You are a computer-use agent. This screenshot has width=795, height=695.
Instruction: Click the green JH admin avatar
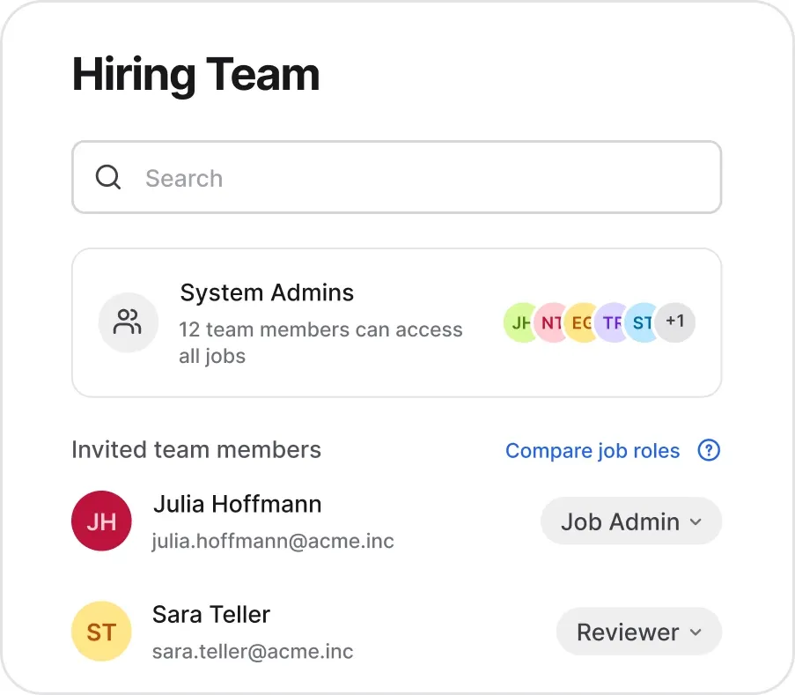click(x=519, y=322)
